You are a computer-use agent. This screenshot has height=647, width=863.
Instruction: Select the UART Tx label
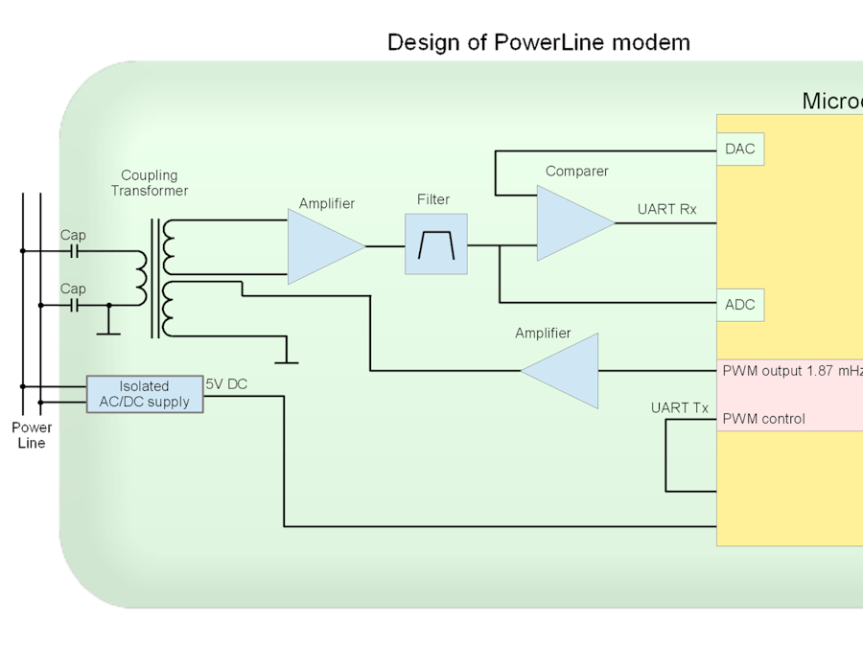[679, 407]
